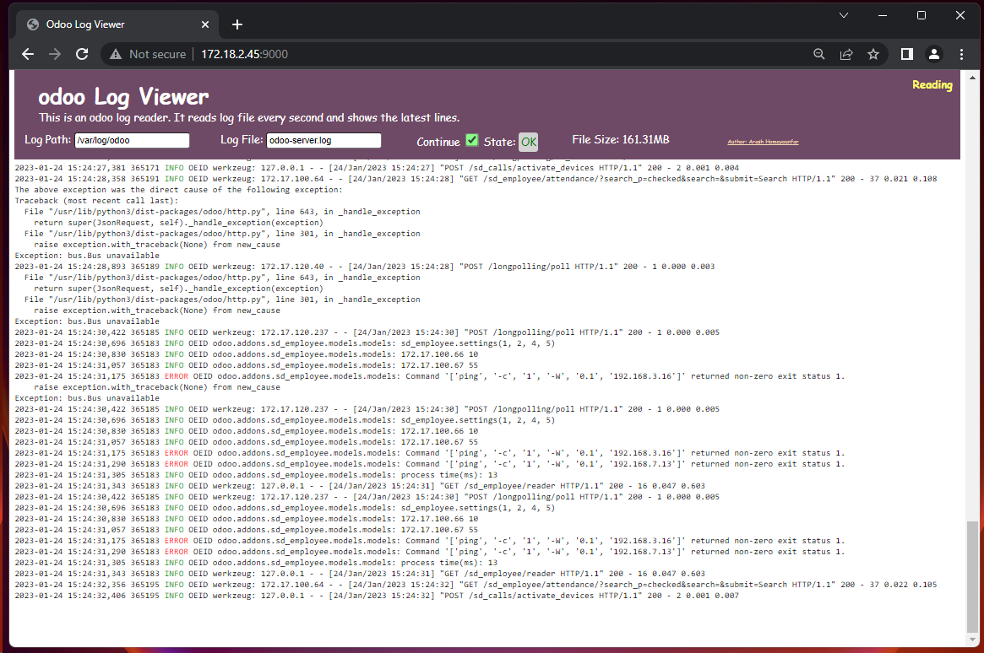Open Chrome three-dot menu

click(x=961, y=55)
